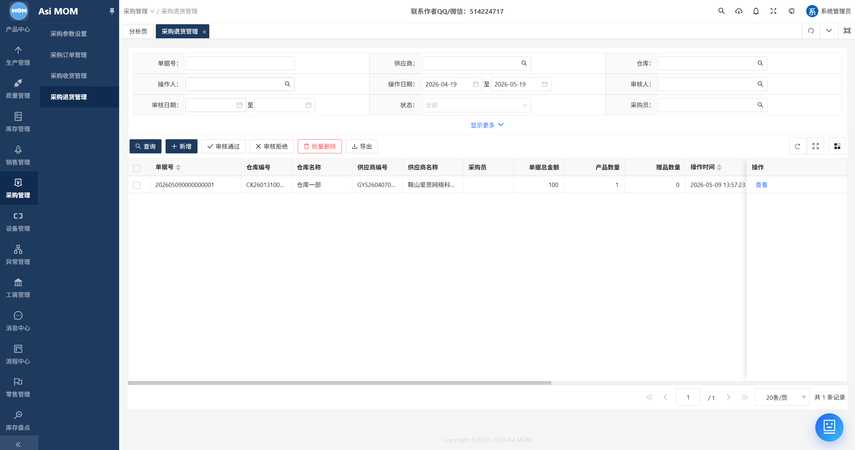
Task: Open 供应商 lookup search icon
Action: [524, 63]
